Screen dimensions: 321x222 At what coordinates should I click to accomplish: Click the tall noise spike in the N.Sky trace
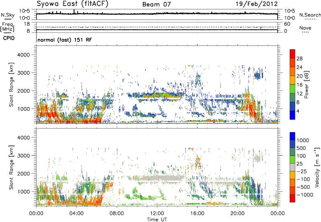(74, 12)
